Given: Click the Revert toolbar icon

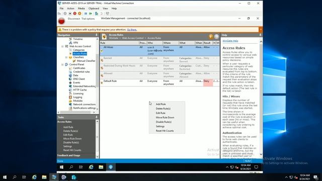Looking at the screenshot, I should [x=102, y=14].
